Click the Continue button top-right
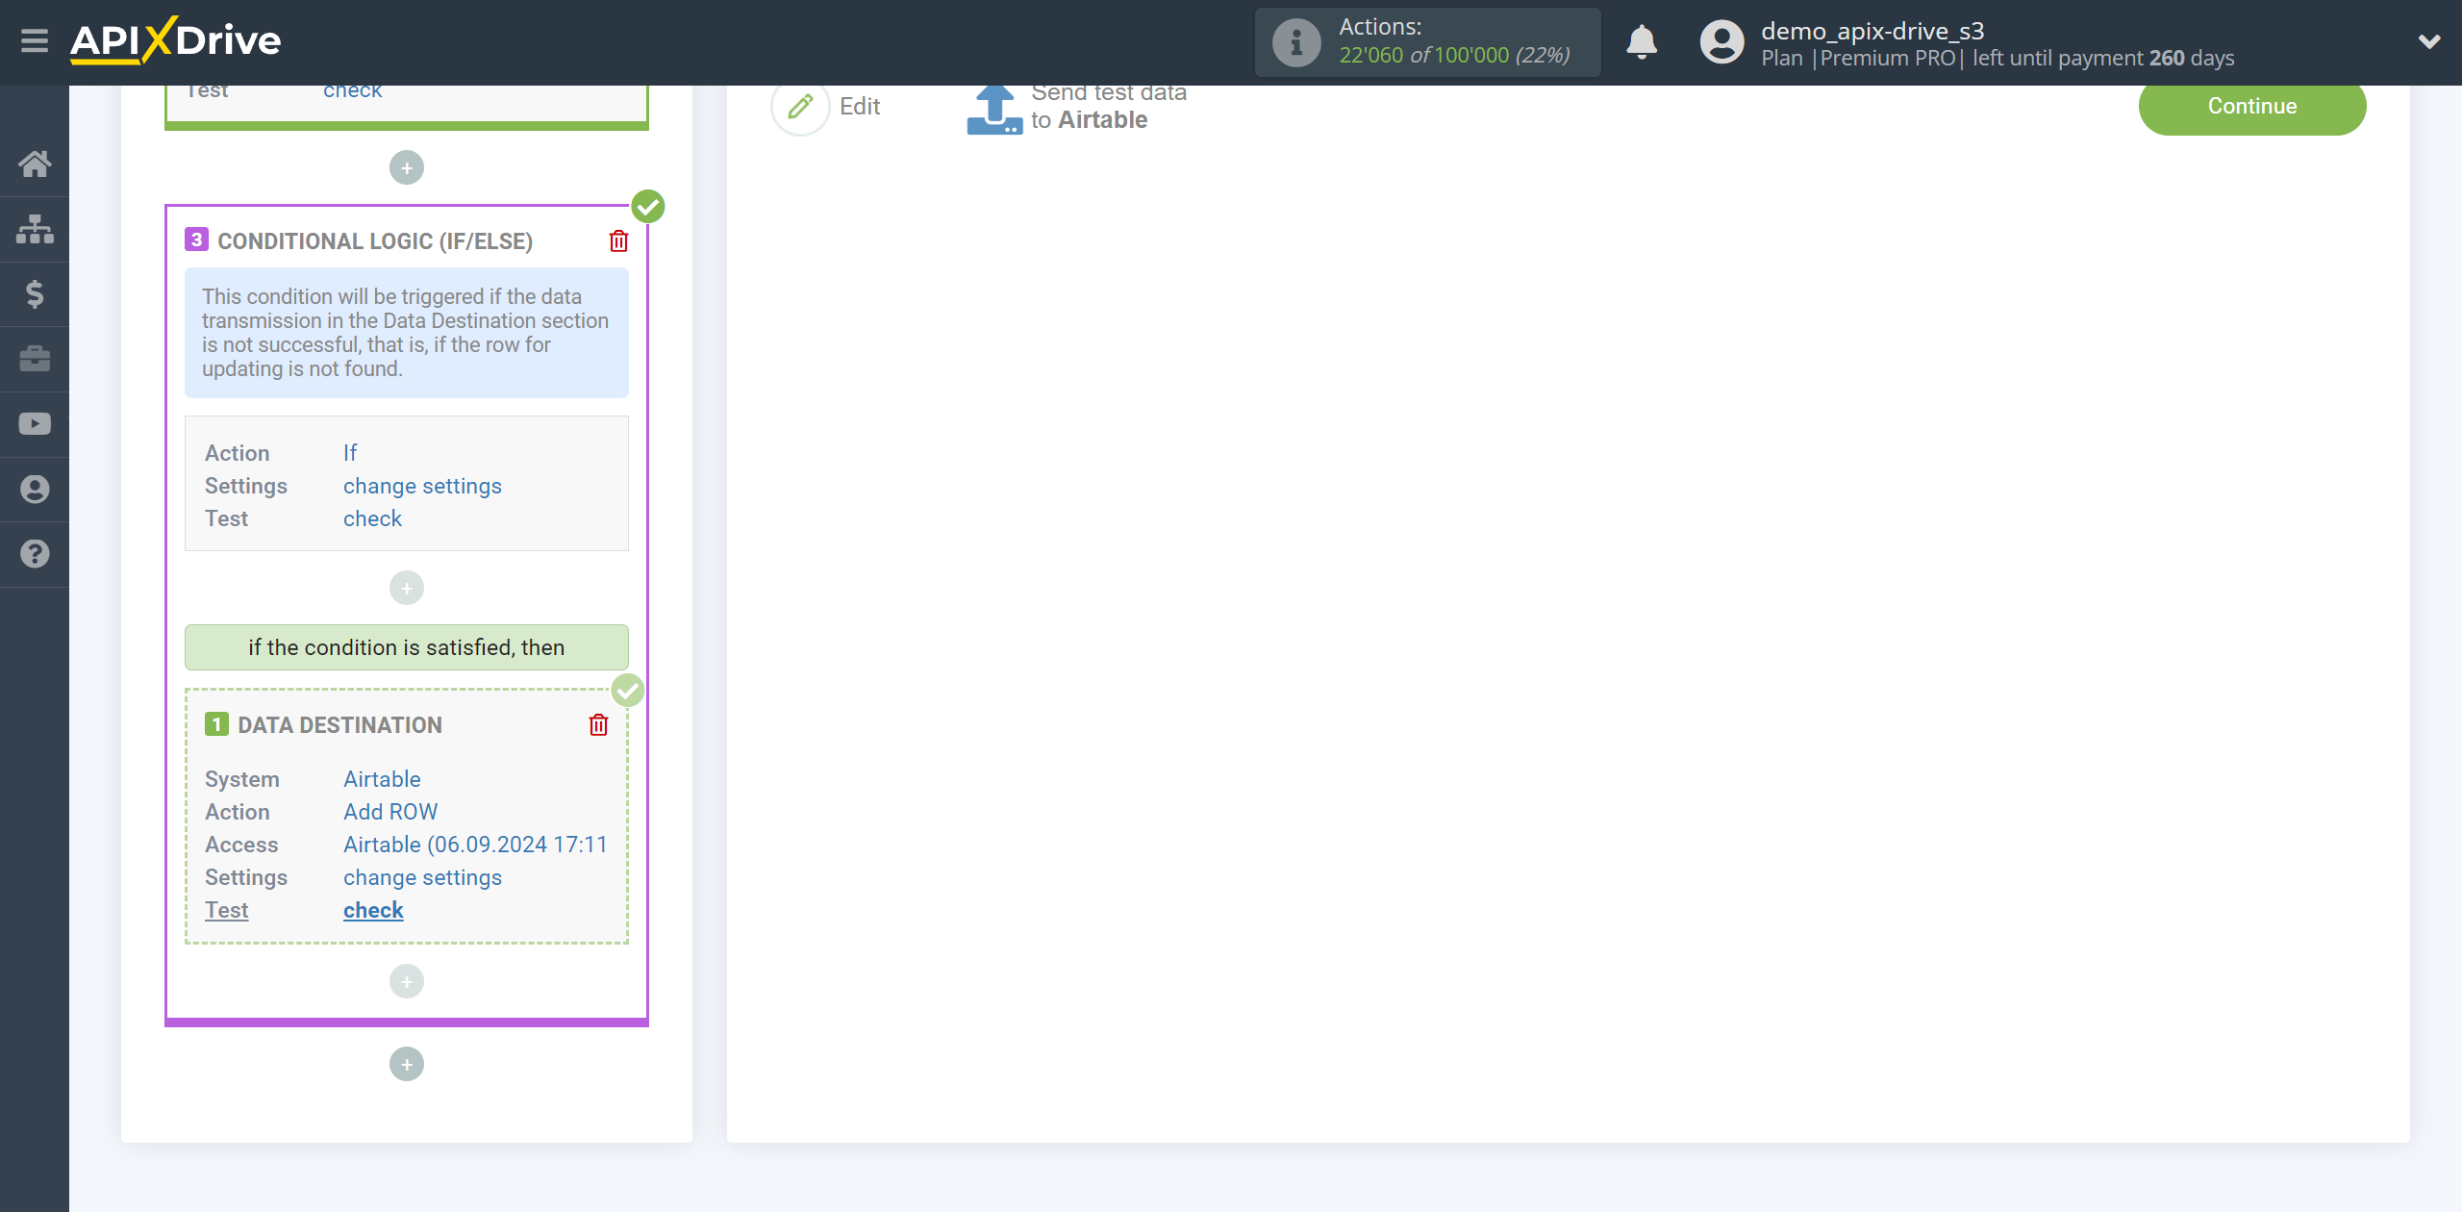 tap(2251, 105)
